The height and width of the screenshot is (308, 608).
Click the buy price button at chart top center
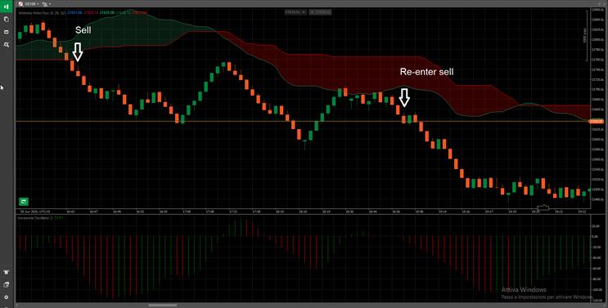[320, 12]
